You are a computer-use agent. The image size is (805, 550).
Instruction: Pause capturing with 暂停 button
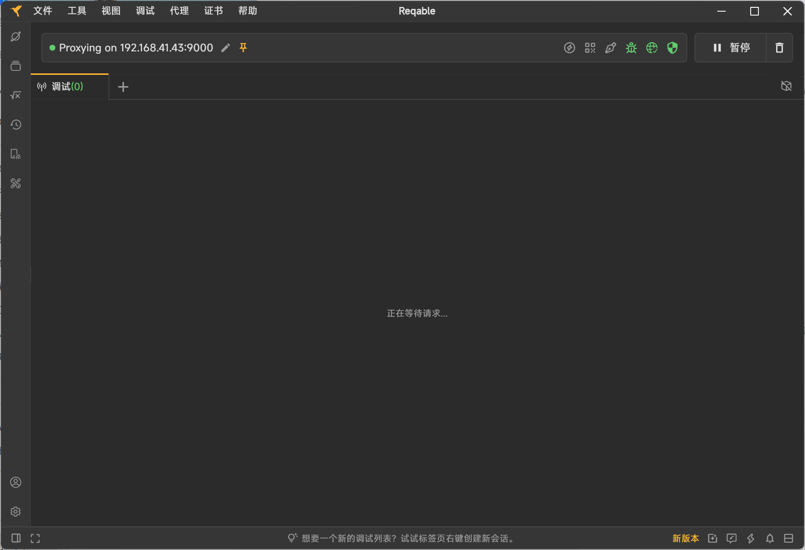pyautogui.click(x=731, y=47)
